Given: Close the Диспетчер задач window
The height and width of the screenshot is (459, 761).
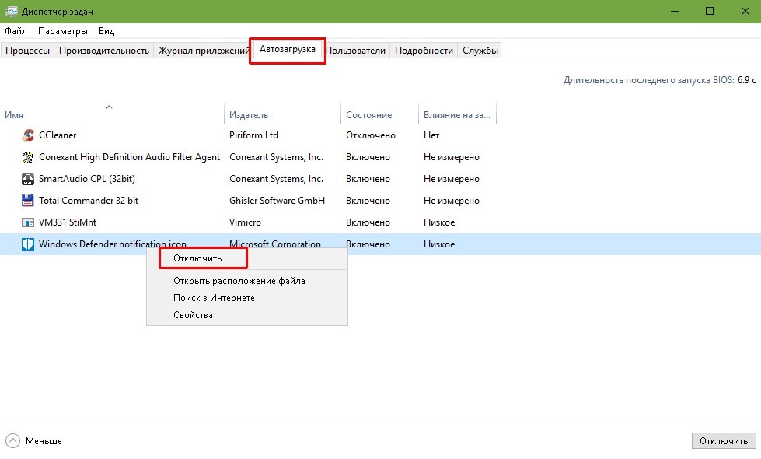Looking at the screenshot, I should click(745, 11).
